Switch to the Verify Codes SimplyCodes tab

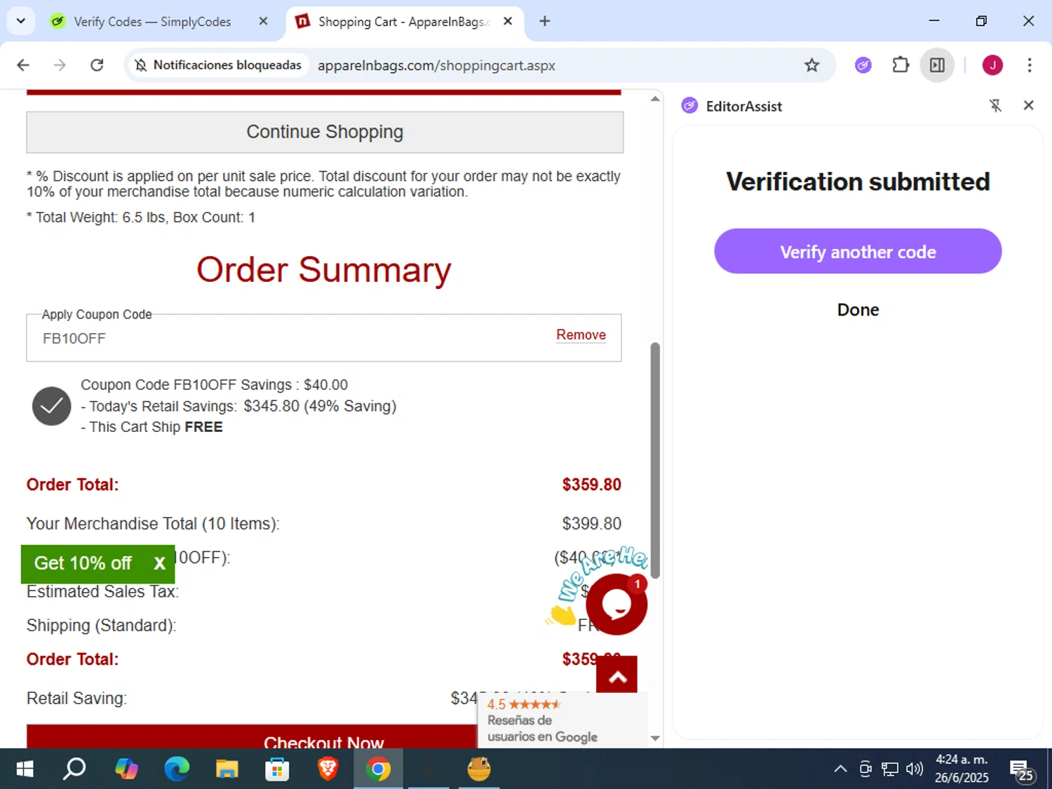(x=152, y=22)
